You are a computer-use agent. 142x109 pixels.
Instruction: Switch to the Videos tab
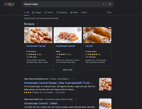click(49, 13)
